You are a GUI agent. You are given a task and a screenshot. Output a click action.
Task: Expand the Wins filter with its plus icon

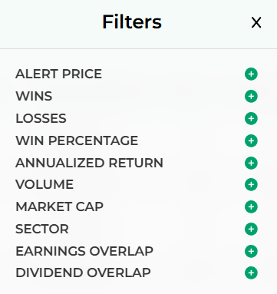click(251, 96)
